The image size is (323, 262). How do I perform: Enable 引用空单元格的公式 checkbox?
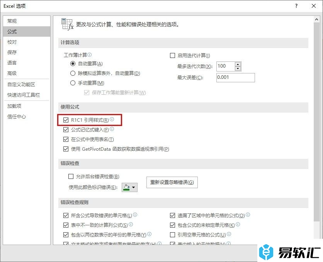(172, 235)
